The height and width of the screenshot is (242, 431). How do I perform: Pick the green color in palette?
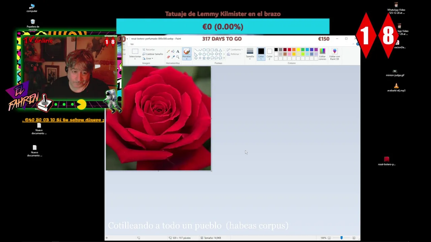(x=303, y=49)
